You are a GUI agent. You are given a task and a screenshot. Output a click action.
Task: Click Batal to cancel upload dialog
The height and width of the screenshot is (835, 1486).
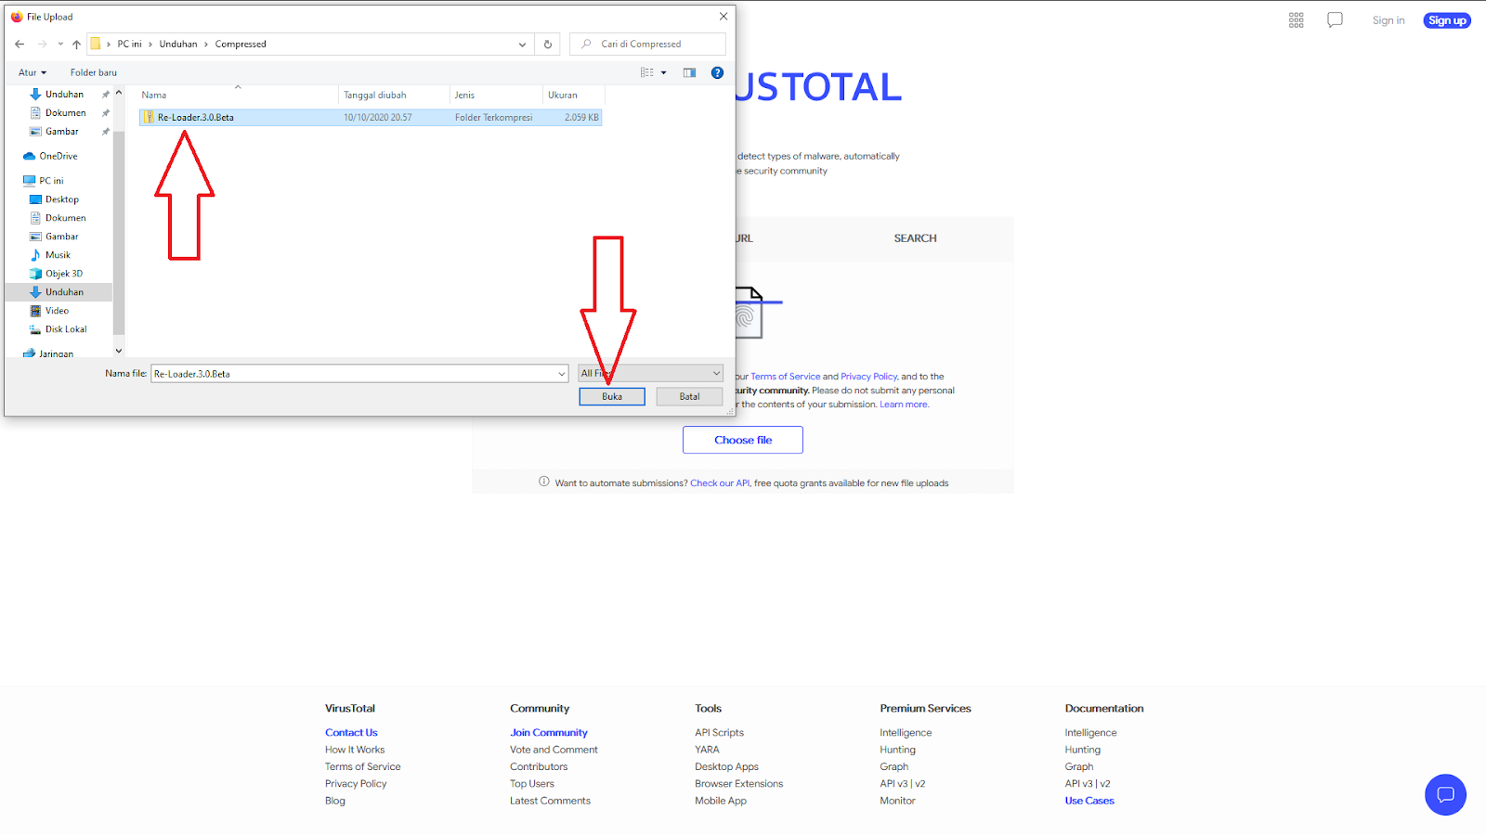(x=689, y=396)
